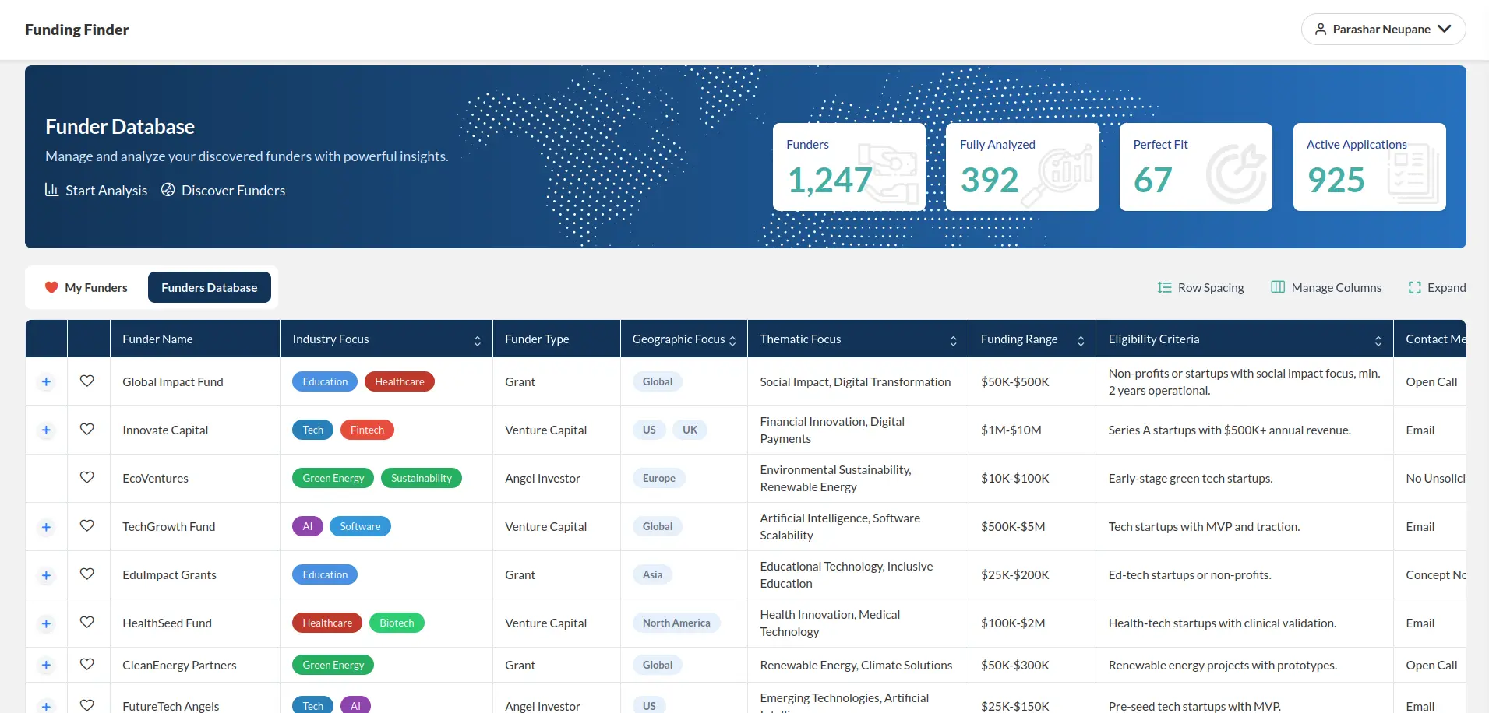Click the Healthcare tag on HealthSeed Fund
The width and height of the screenshot is (1489, 713).
click(x=326, y=623)
